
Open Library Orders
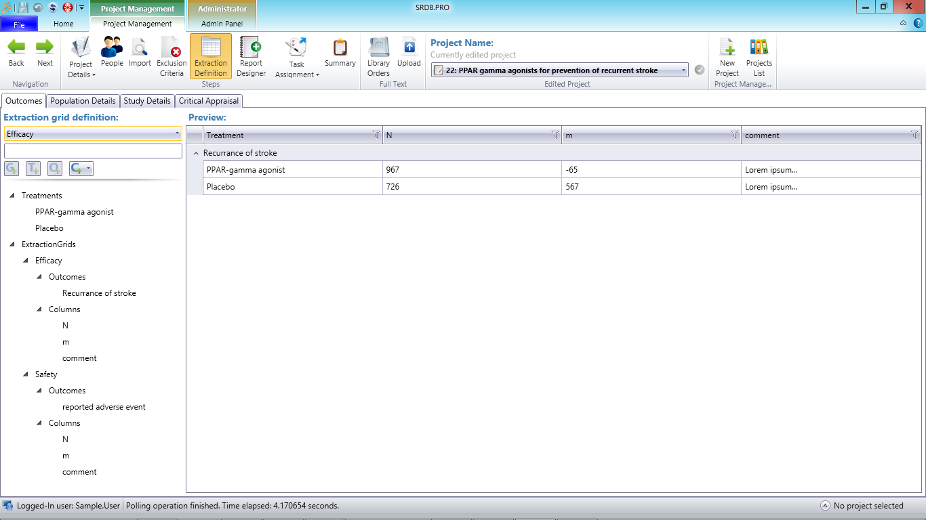pyautogui.click(x=378, y=57)
